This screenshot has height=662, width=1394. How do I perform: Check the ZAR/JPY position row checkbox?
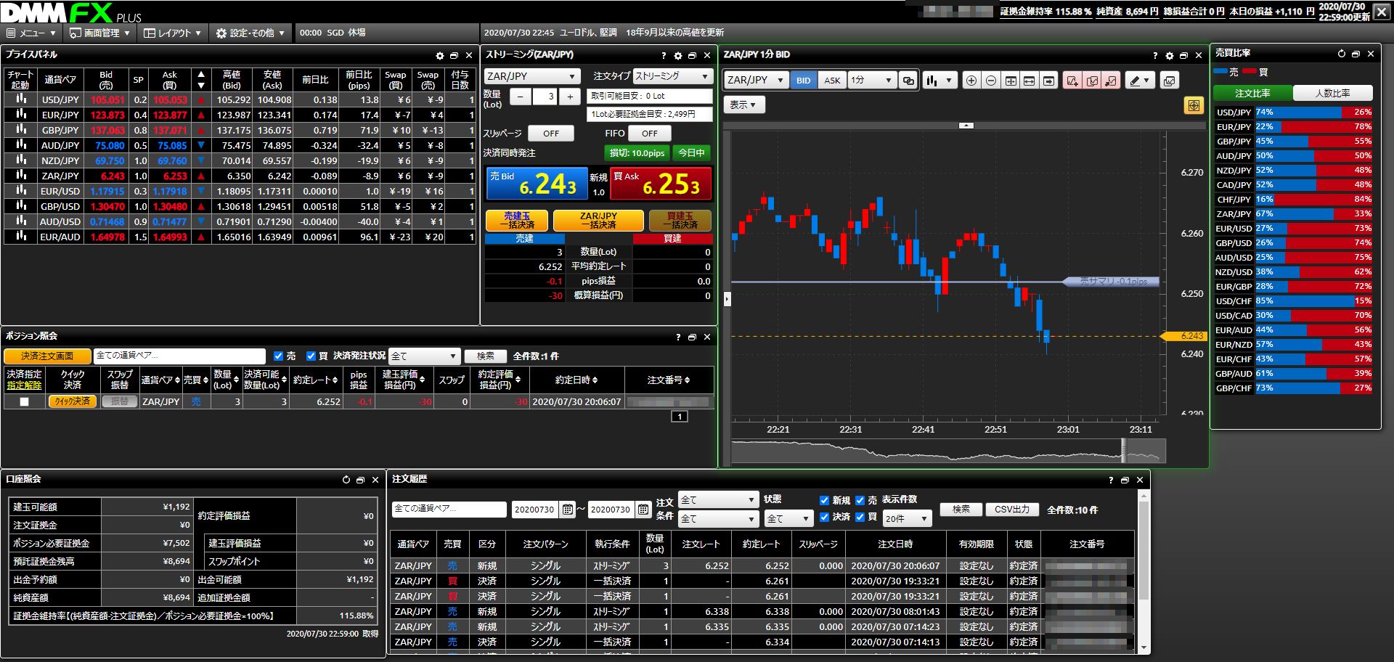point(25,401)
